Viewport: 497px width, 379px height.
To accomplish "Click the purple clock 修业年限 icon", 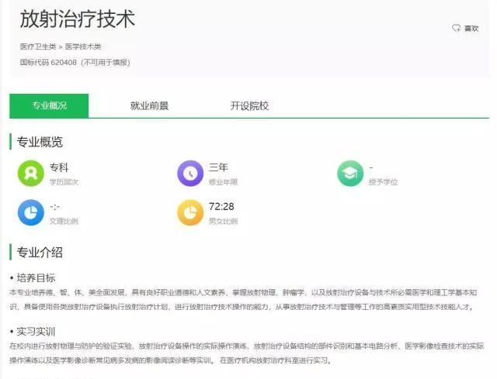I will [x=190, y=174].
